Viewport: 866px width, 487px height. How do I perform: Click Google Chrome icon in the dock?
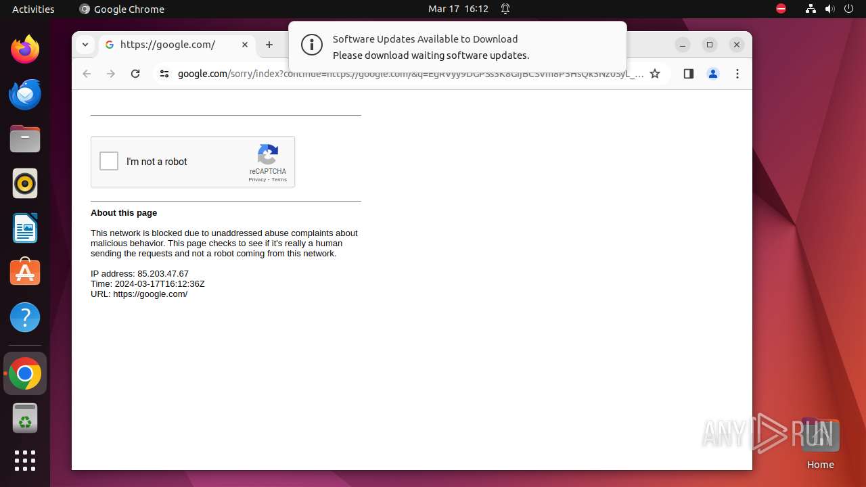(25, 373)
